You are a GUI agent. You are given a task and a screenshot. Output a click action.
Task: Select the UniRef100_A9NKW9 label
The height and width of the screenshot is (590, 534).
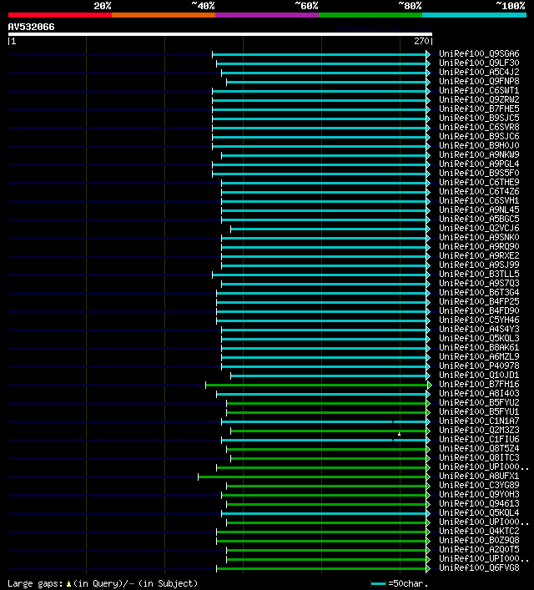[x=479, y=154]
